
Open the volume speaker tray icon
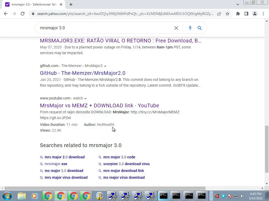pyautogui.click(x=242, y=196)
